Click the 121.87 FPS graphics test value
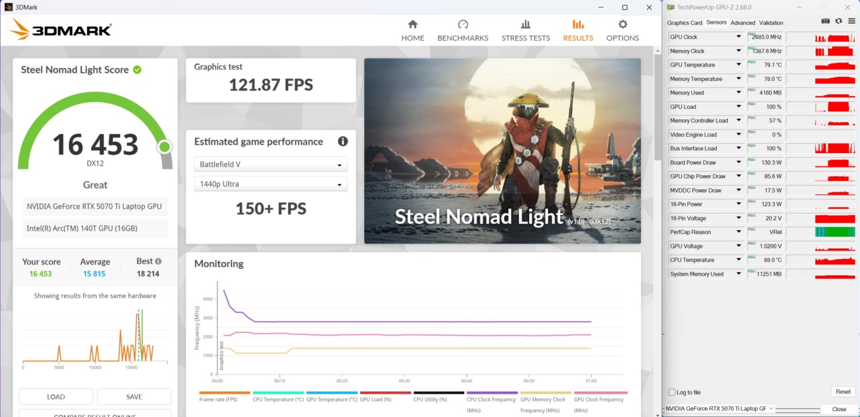The width and height of the screenshot is (860, 417). tap(271, 85)
